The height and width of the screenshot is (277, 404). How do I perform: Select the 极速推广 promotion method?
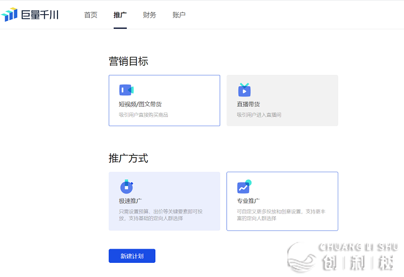pos(130,201)
